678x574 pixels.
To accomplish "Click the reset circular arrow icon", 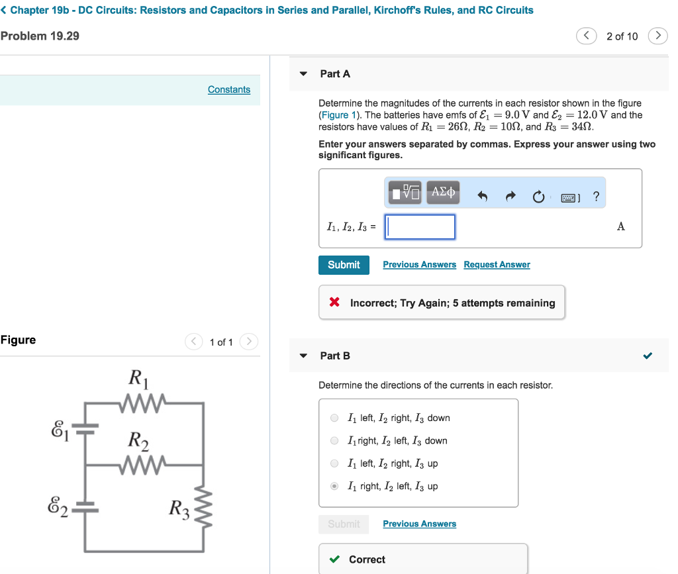I will point(538,197).
